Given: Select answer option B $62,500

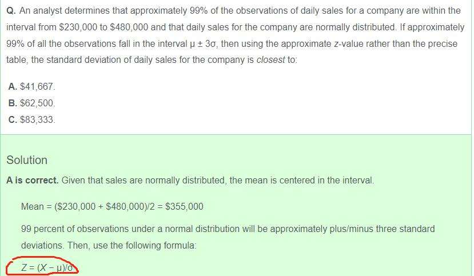Looking at the screenshot, I should [x=32, y=103].
